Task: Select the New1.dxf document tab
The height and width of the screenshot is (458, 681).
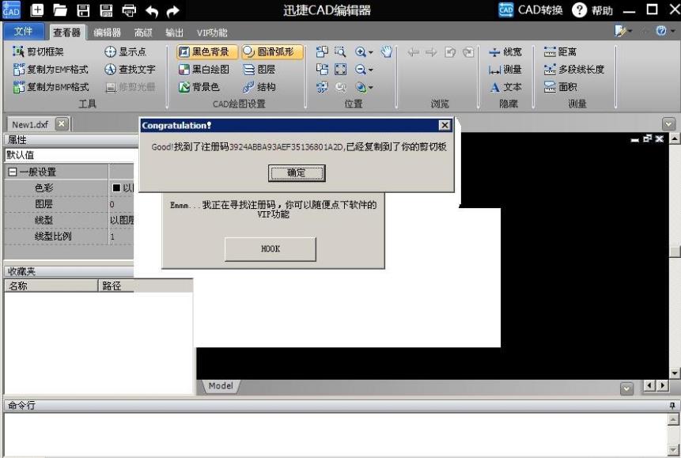Action: [30, 124]
